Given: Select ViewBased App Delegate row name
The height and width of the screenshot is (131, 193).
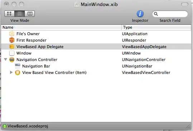Looking at the screenshot, I should [x=40, y=47].
